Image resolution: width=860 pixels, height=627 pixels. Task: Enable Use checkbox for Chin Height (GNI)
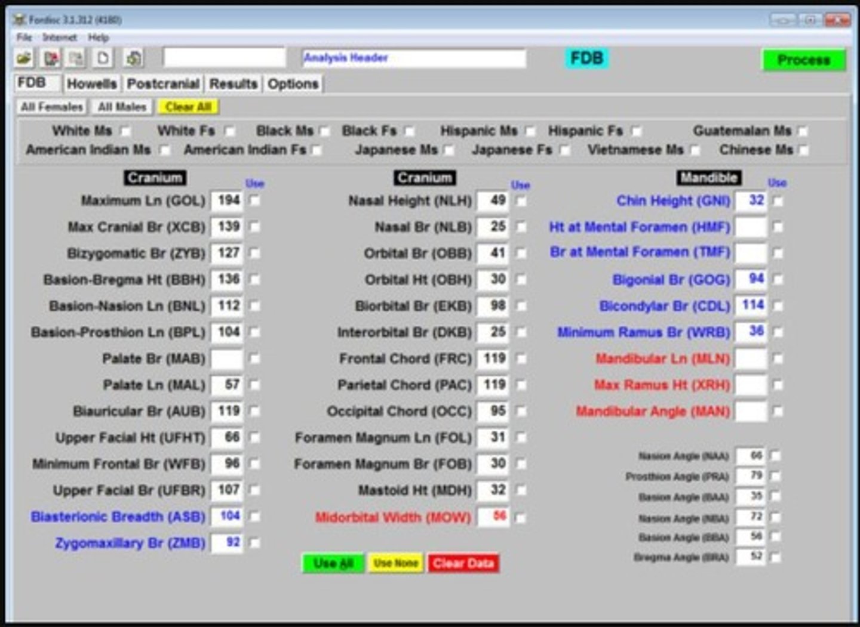point(778,201)
